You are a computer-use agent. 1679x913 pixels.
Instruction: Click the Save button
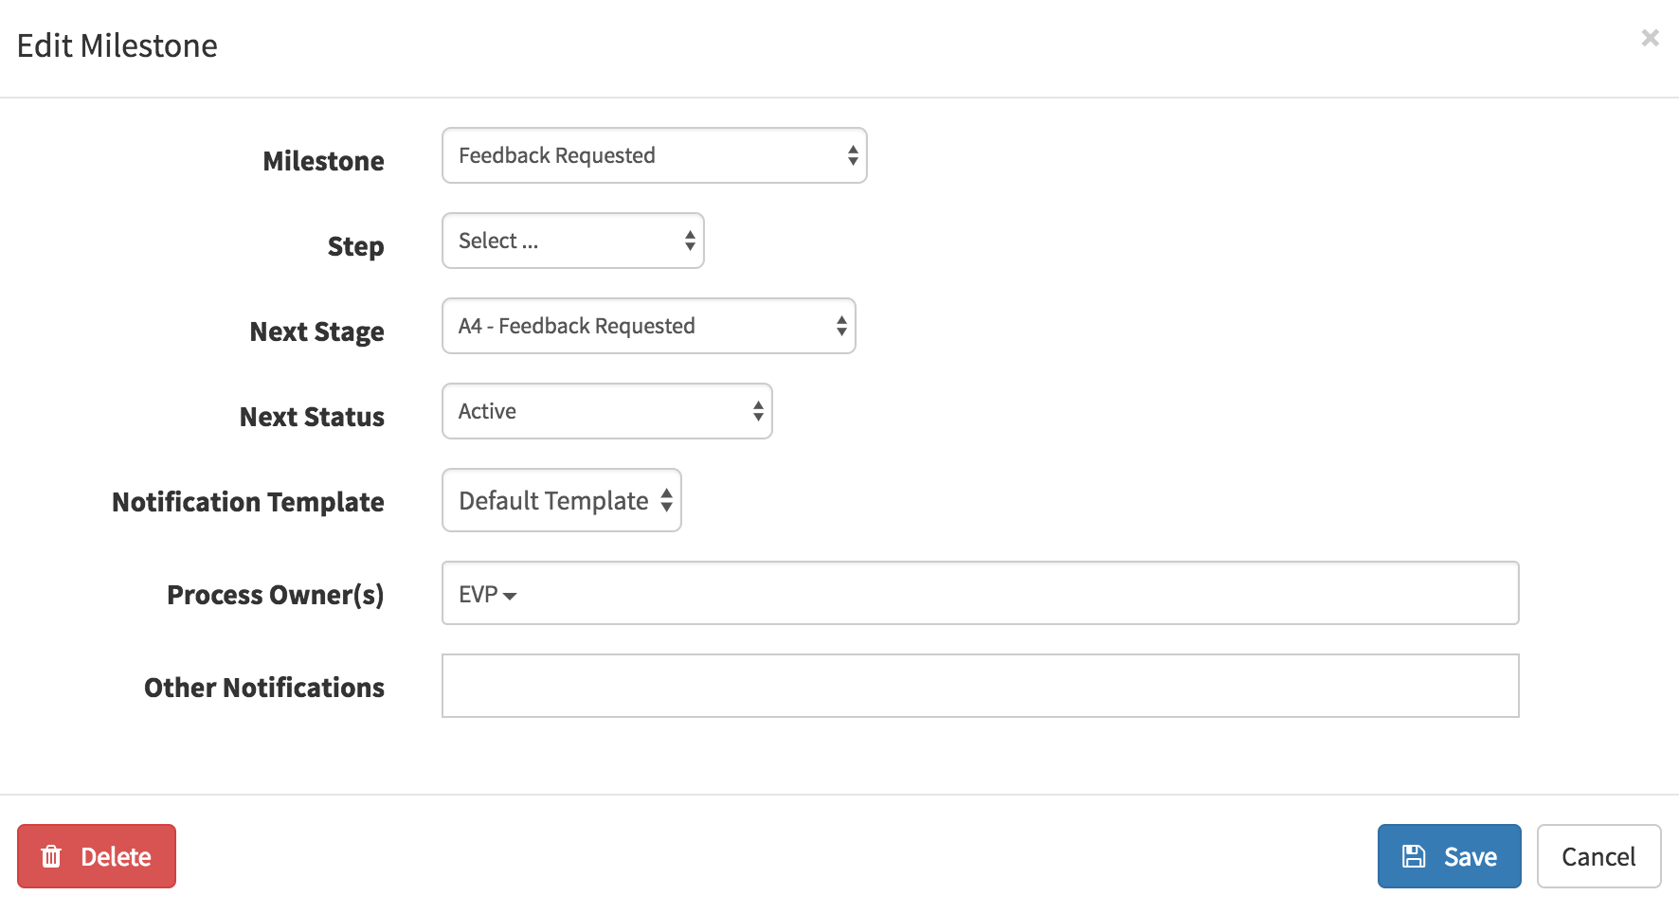click(x=1449, y=855)
